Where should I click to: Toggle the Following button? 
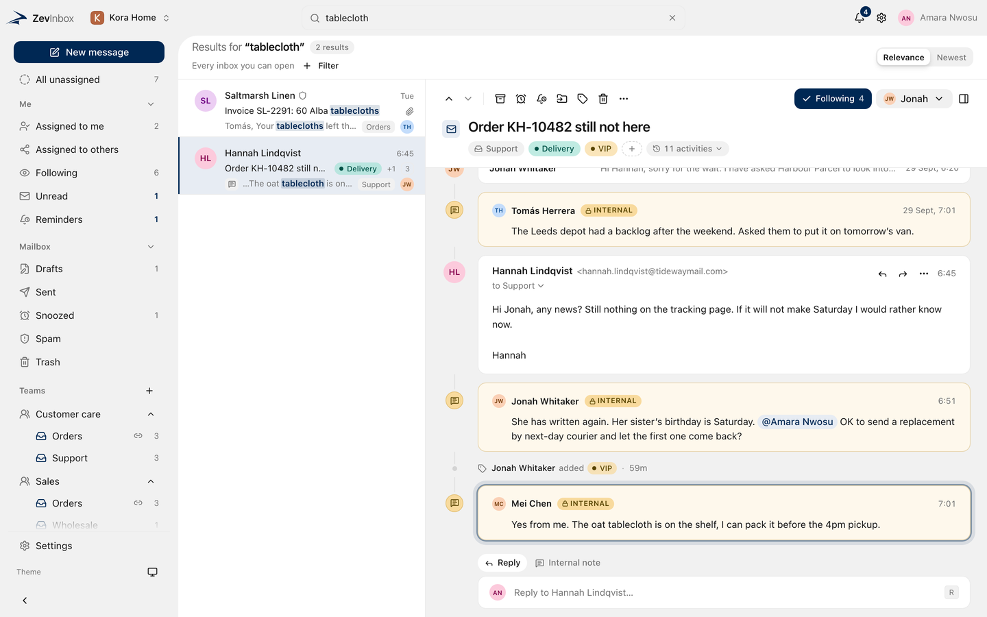pyautogui.click(x=833, y=99)
